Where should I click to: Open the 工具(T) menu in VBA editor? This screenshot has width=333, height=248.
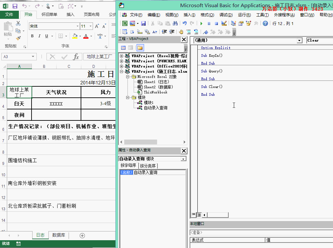(x=262, y=15)
